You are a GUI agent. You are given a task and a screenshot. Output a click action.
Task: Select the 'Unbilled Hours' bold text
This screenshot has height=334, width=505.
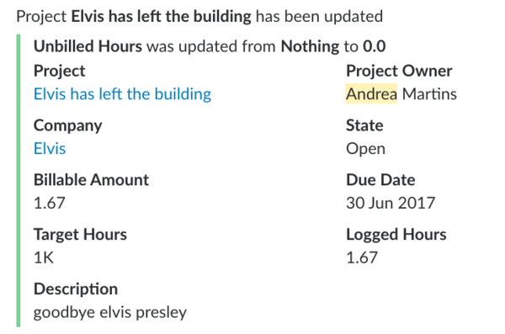click(88, 46)
